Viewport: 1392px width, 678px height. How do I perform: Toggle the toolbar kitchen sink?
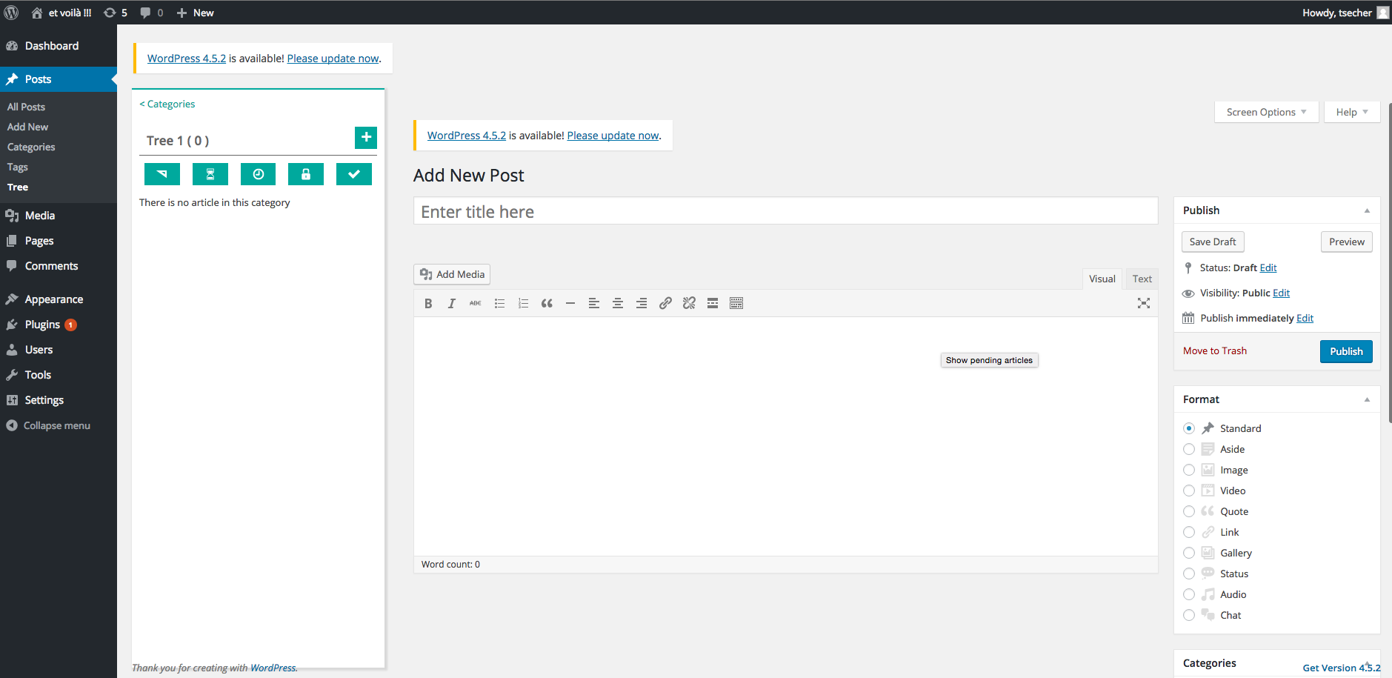click(x=736, y=303)
